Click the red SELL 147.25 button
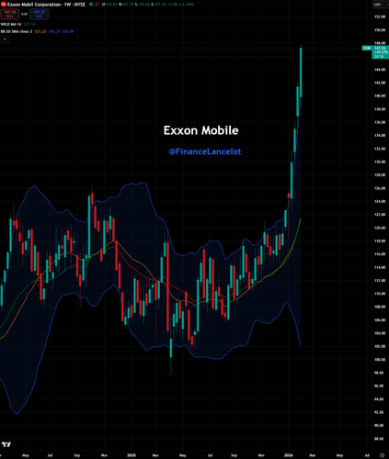This screenshot has width=389, height=459. tap(10, 14)
